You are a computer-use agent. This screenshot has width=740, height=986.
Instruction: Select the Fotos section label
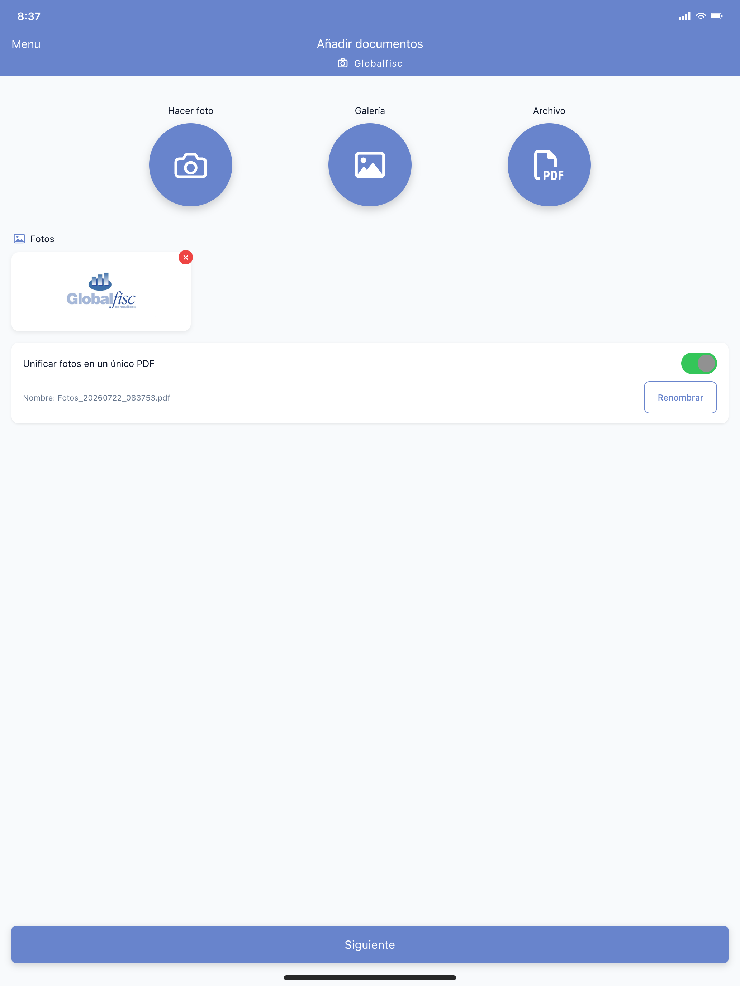(42, 239)
